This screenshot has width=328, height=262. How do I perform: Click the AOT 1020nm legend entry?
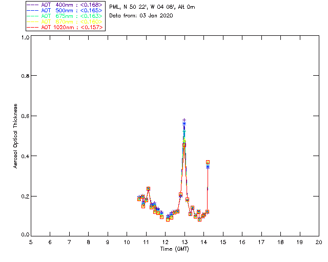(x=65, y=27)
